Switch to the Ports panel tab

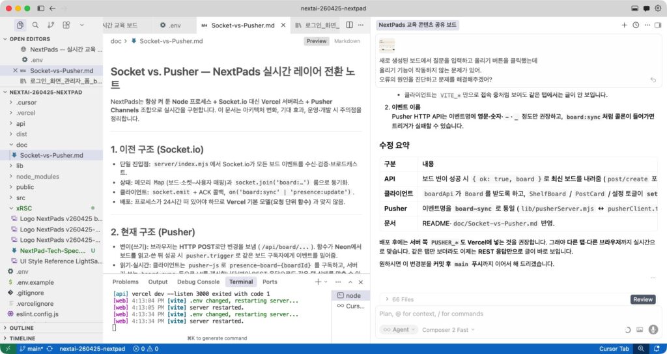[270, 282]
